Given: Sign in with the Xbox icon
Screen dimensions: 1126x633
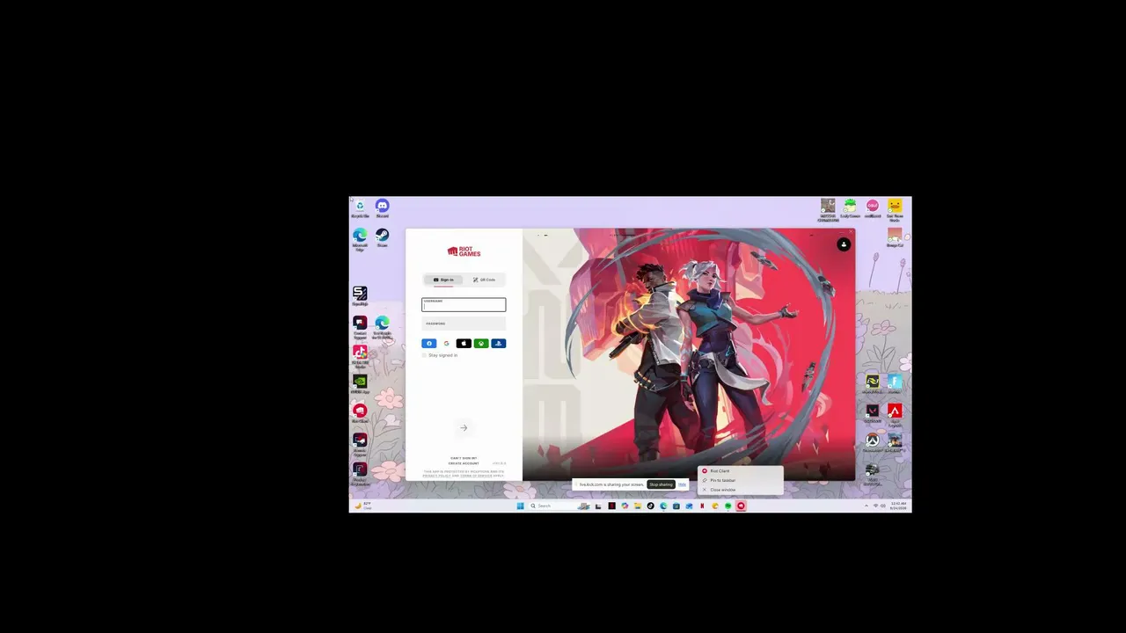Looking at the screenshot, I should point(481,344).
